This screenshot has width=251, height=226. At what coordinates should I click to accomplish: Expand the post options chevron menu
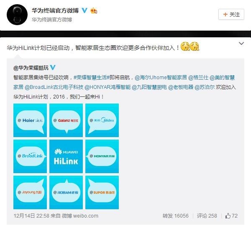coord(241,44)
